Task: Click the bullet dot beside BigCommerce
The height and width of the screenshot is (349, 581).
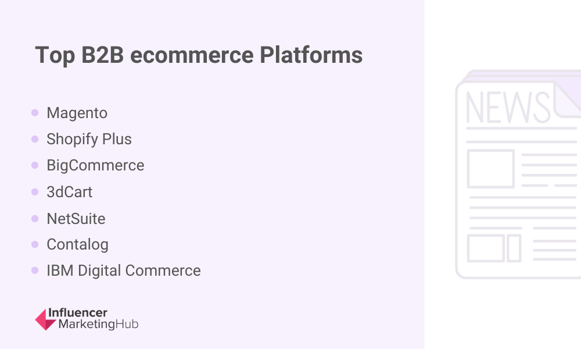Action: [x=35, y=165]
